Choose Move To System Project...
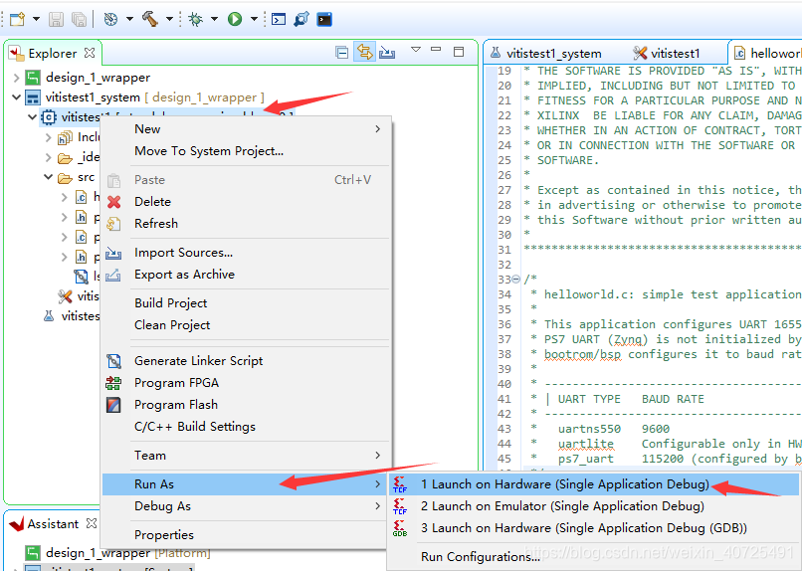802x571 pixels. [247, 151]
